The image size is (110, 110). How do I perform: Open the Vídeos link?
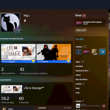pos(78,75)
